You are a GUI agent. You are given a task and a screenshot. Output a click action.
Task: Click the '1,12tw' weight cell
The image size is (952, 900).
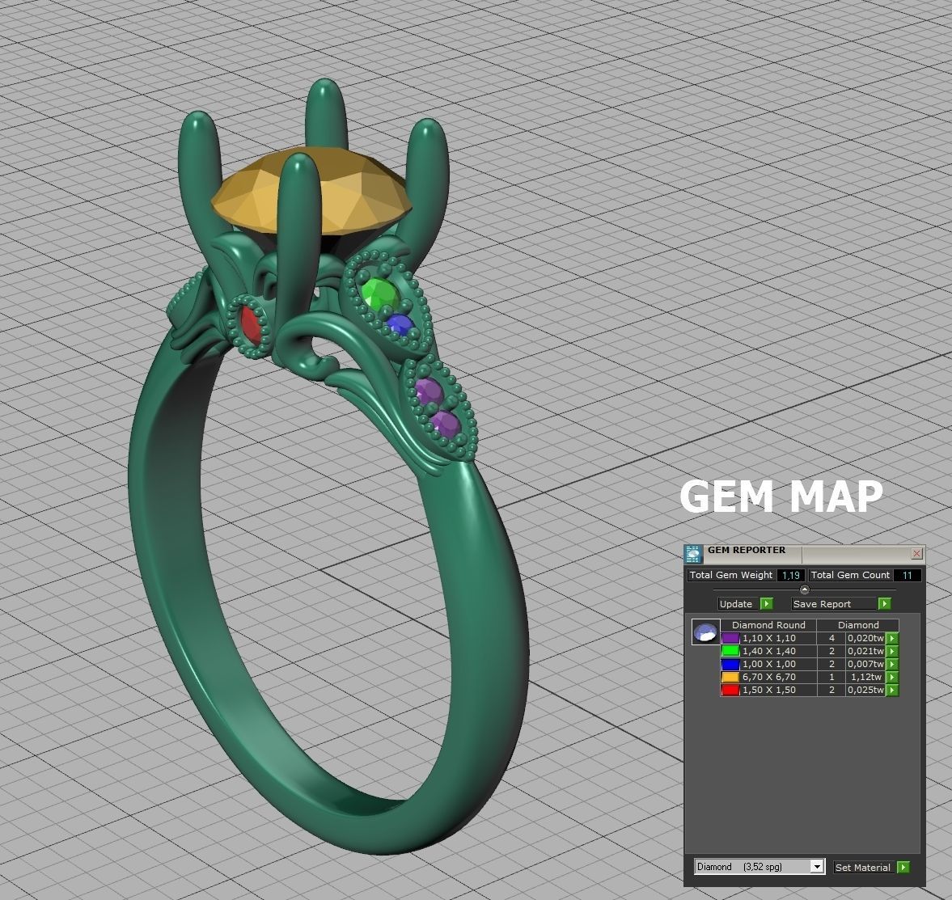(865, 678)
